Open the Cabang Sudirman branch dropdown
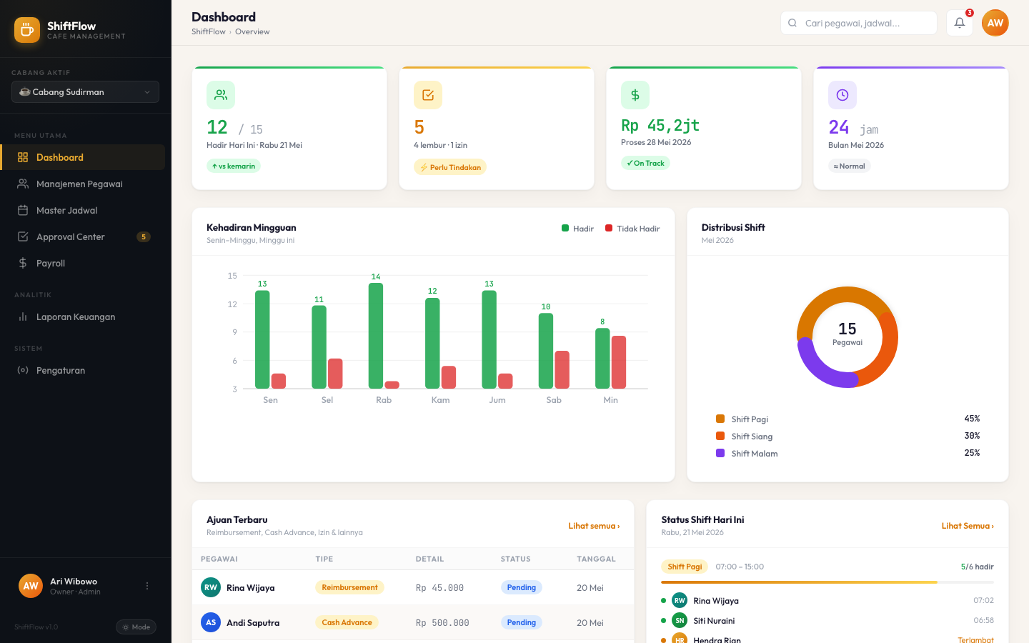The height and width of the screenshot is (643, 1029). [85, 92]
